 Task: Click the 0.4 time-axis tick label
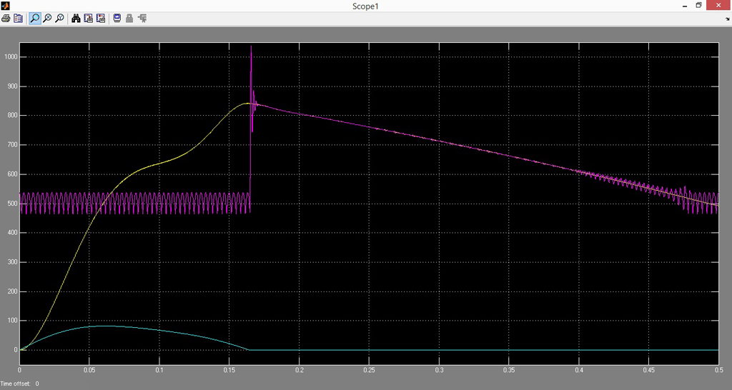point(578,371)
